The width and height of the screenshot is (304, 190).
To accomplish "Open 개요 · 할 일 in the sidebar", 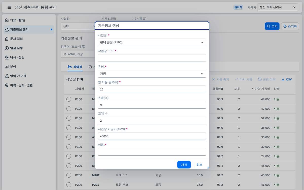I will (x=29, y=20).
